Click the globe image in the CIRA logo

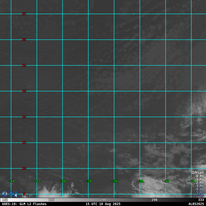click(4, 194)
